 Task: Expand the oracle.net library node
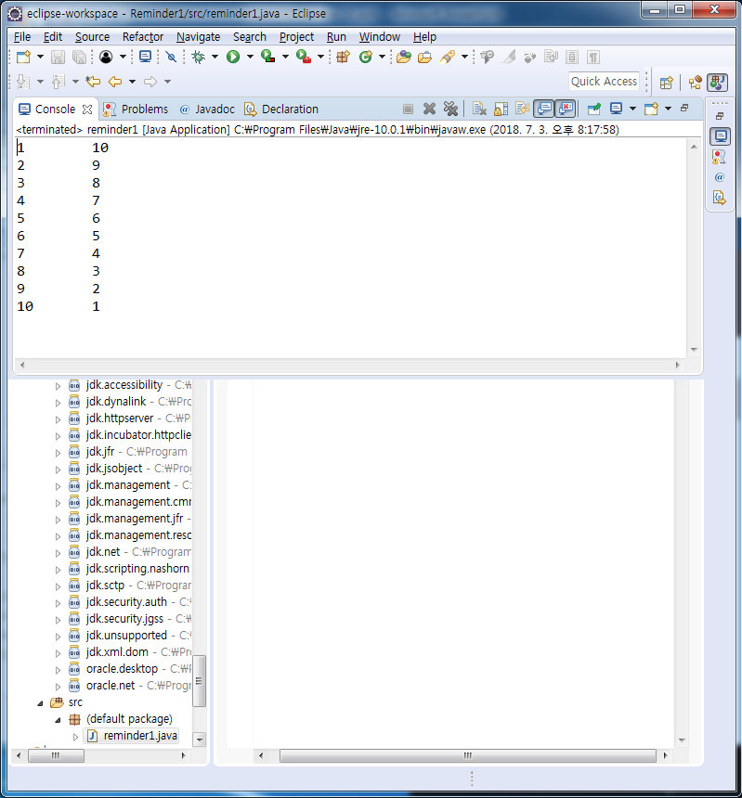(58, 687)
